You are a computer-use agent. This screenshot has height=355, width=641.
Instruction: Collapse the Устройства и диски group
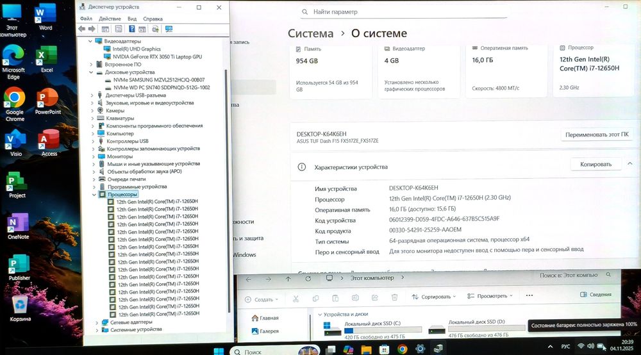tap(320, 315)
